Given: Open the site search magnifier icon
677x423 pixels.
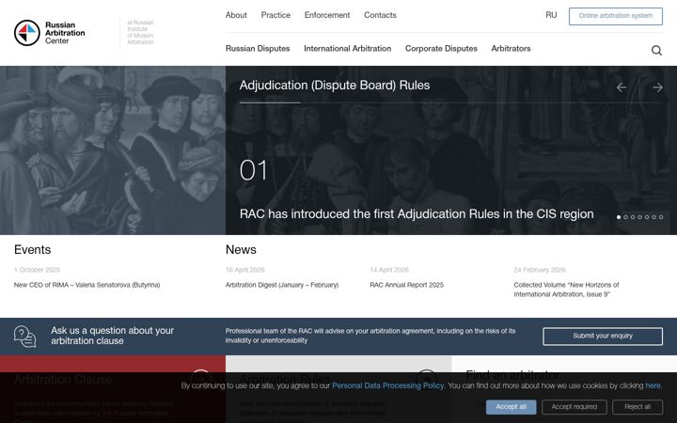Looking at the screenshot, I should (x=656, y=51).
